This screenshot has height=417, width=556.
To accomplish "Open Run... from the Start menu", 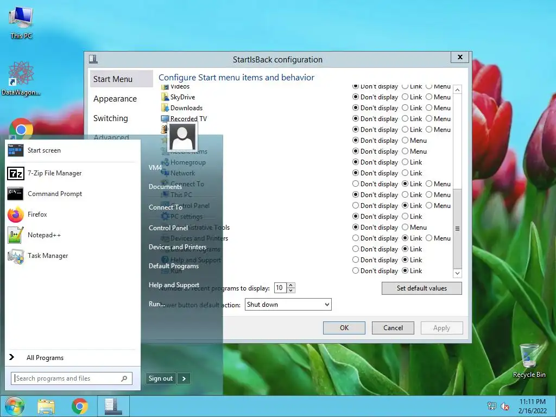I will 157,304.
